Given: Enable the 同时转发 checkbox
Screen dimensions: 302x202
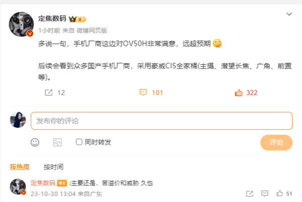Looking at the screenshot, I should (79, 142).
